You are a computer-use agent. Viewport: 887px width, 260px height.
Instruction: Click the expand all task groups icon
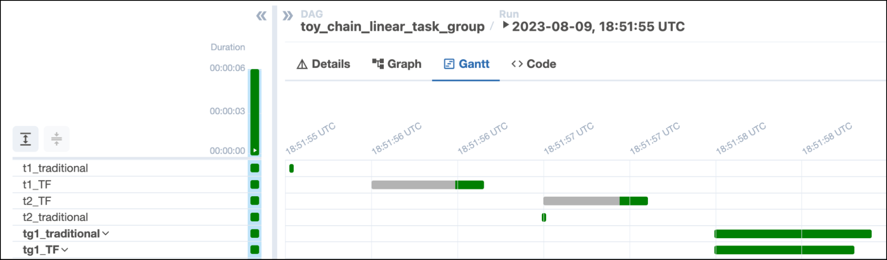[25, 139]
